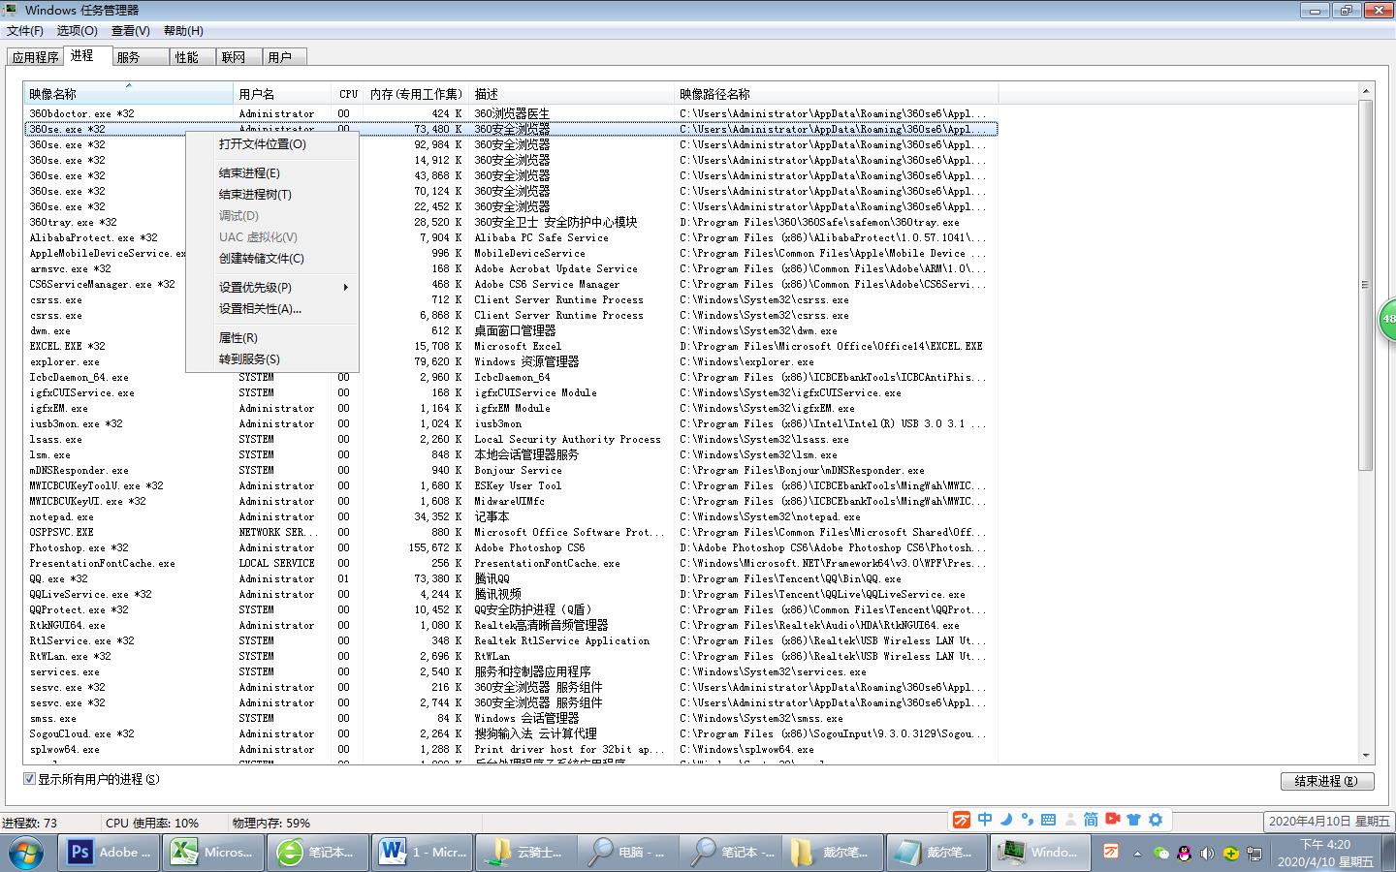Sort by 映像路径名称 column header
1396x872 pixels.
click(836, 94)
